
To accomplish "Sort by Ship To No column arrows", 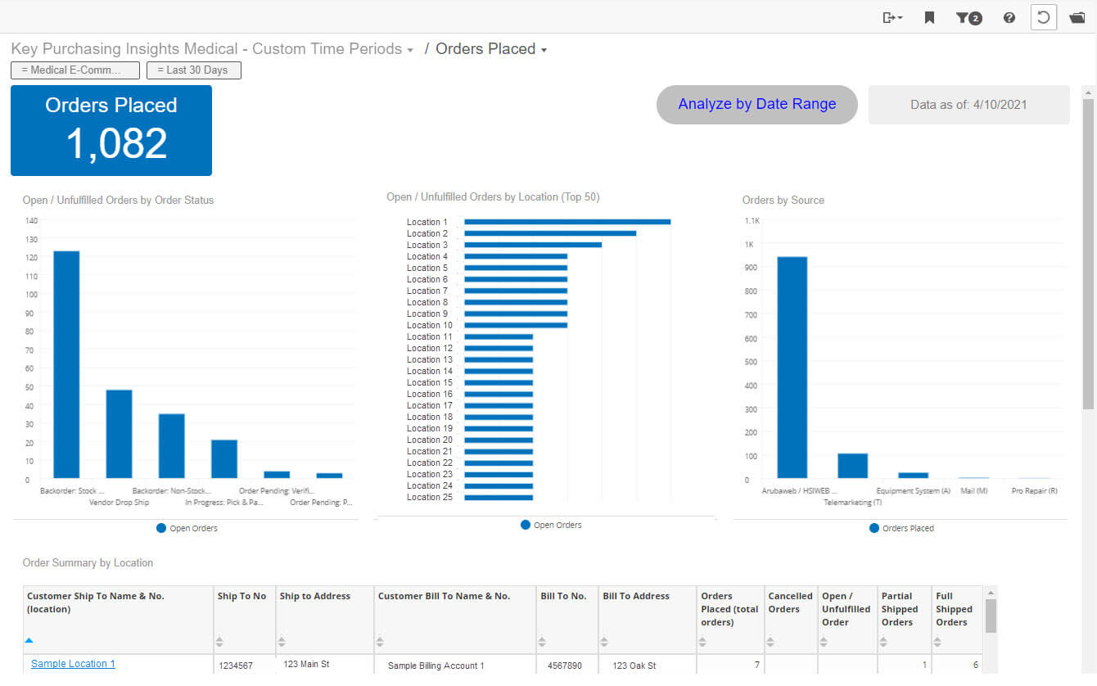I will click(219, 642).
